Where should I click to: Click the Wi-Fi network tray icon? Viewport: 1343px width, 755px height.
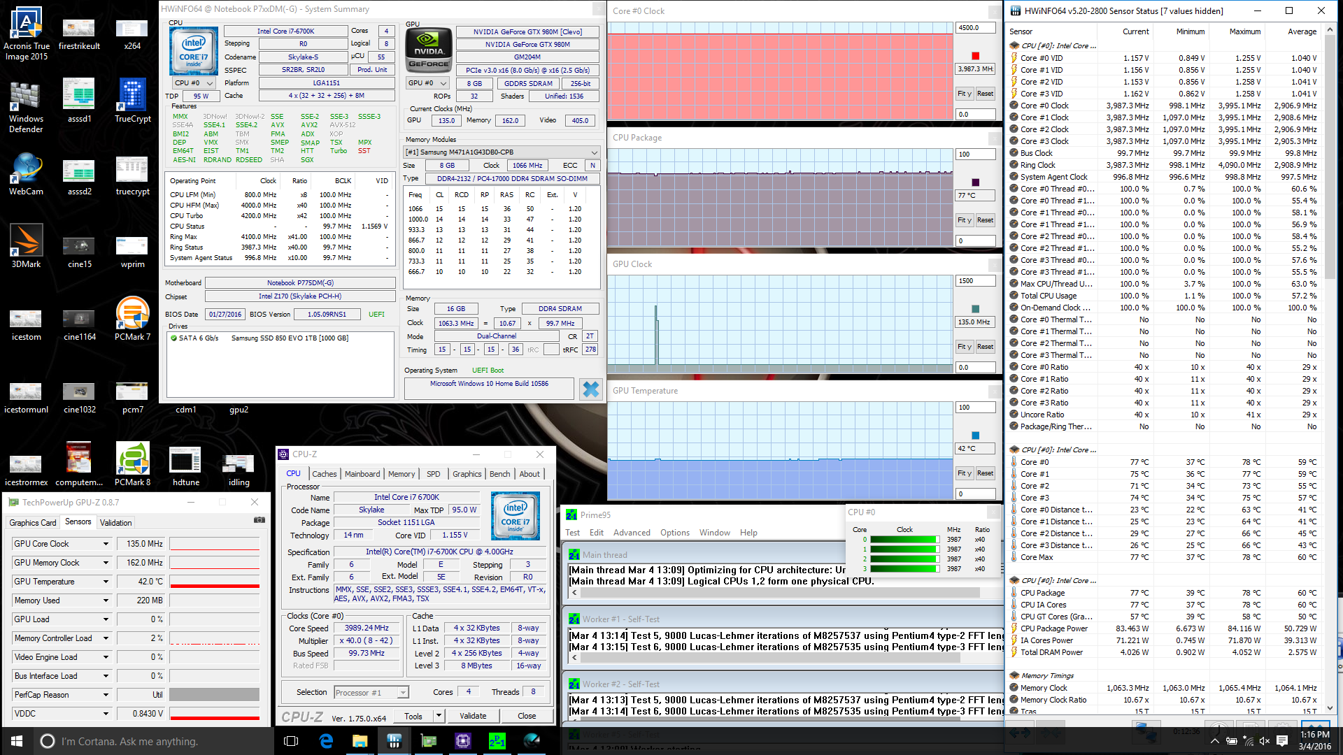(1248, 741)
